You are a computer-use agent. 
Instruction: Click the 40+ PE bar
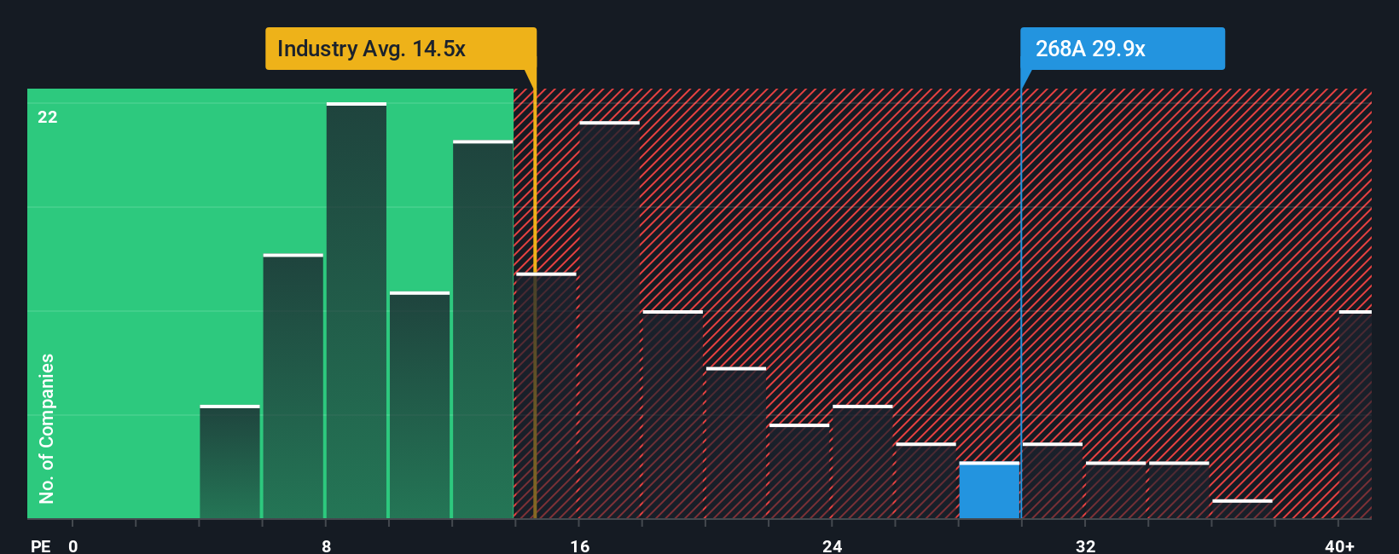[1355, 414]
